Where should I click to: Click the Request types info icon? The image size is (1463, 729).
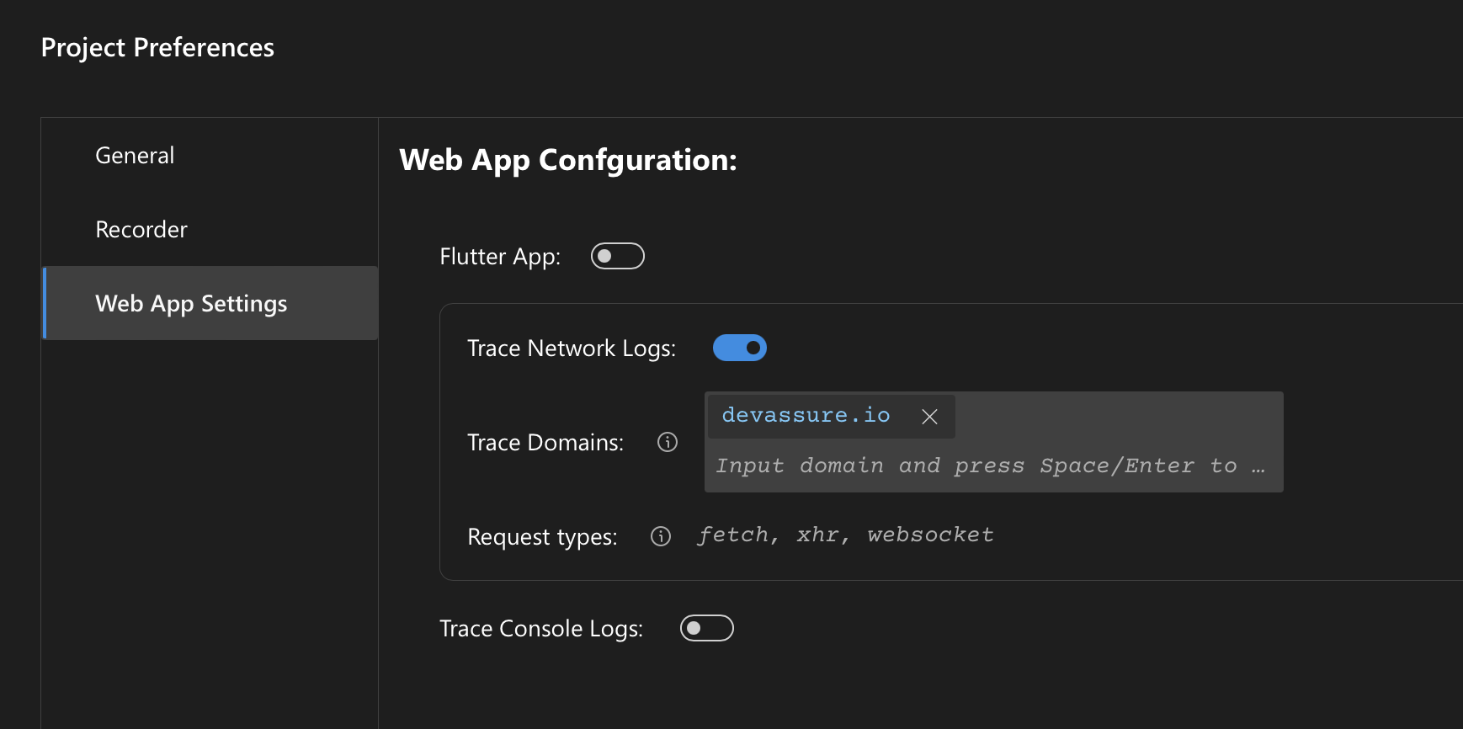(x=661, y=536)
